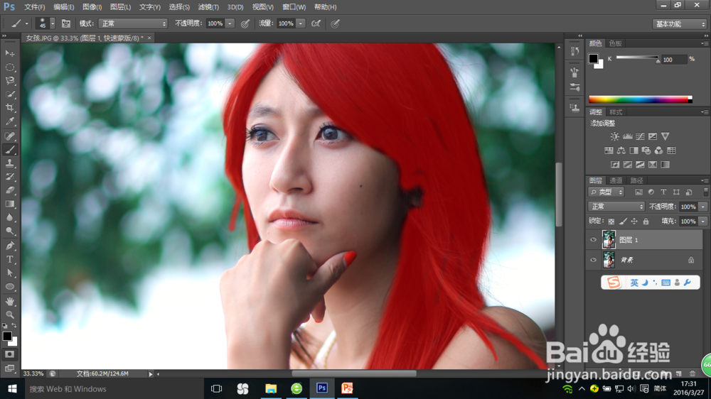Open layer filter 类型 dropdown
The height and width of the screenshot is (399, 711).
pos(606,192)
